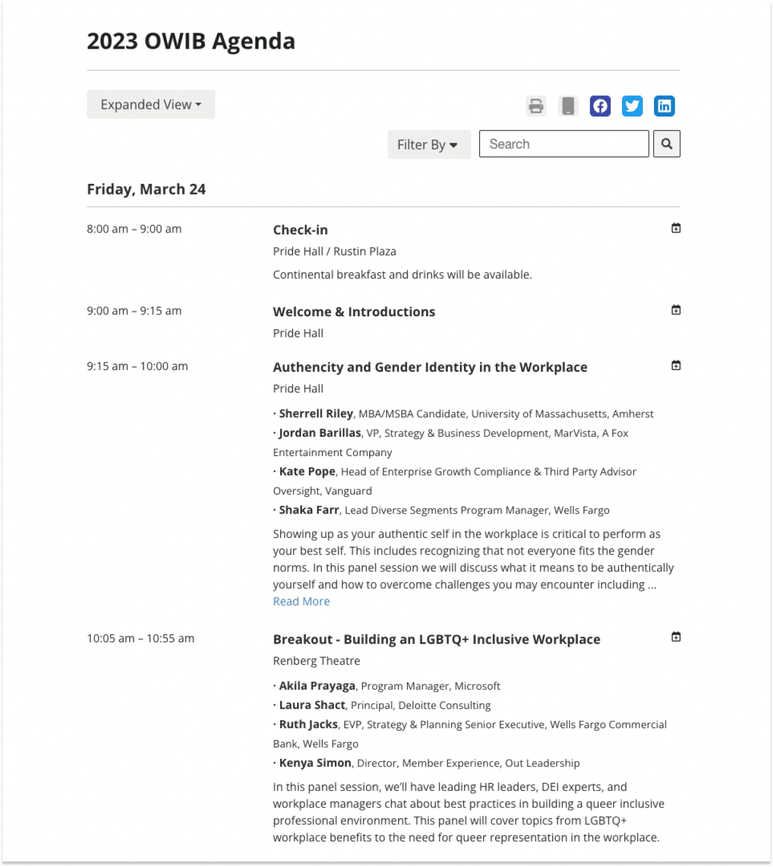The image size is (773, 867).
Task: Open the Authencity and Gender Identity session
Action: coord(430,367)
